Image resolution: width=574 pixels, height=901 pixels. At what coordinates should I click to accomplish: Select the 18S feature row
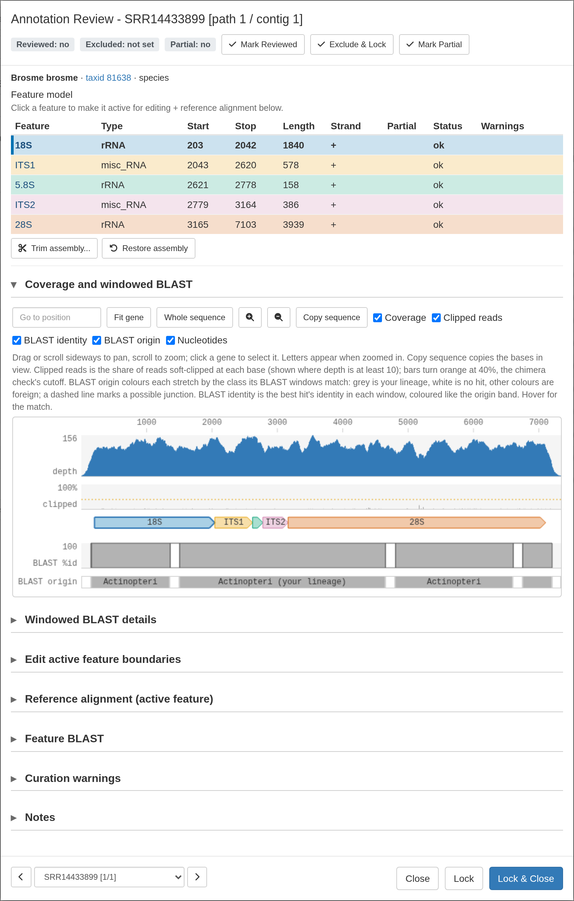(287, 145)
